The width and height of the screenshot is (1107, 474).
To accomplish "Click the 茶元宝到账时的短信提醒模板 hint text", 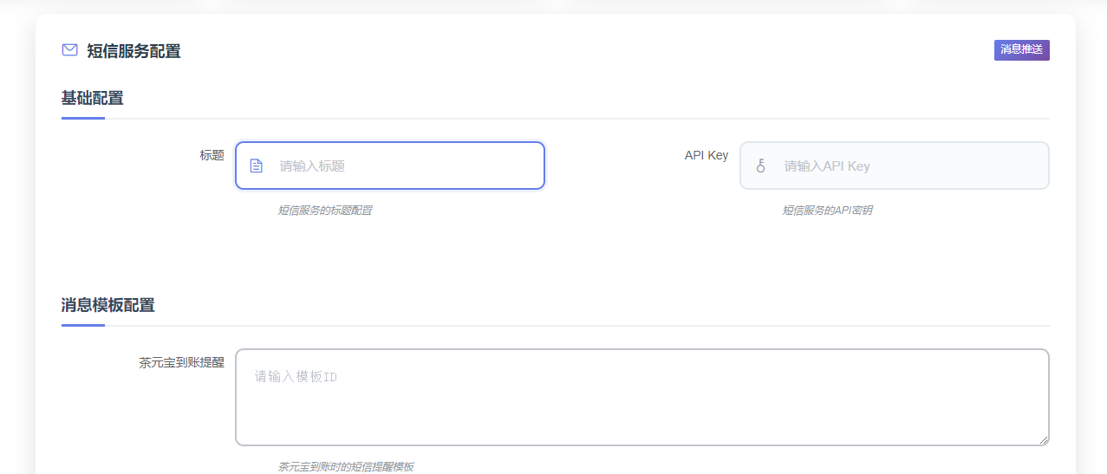I will (345, 466).
